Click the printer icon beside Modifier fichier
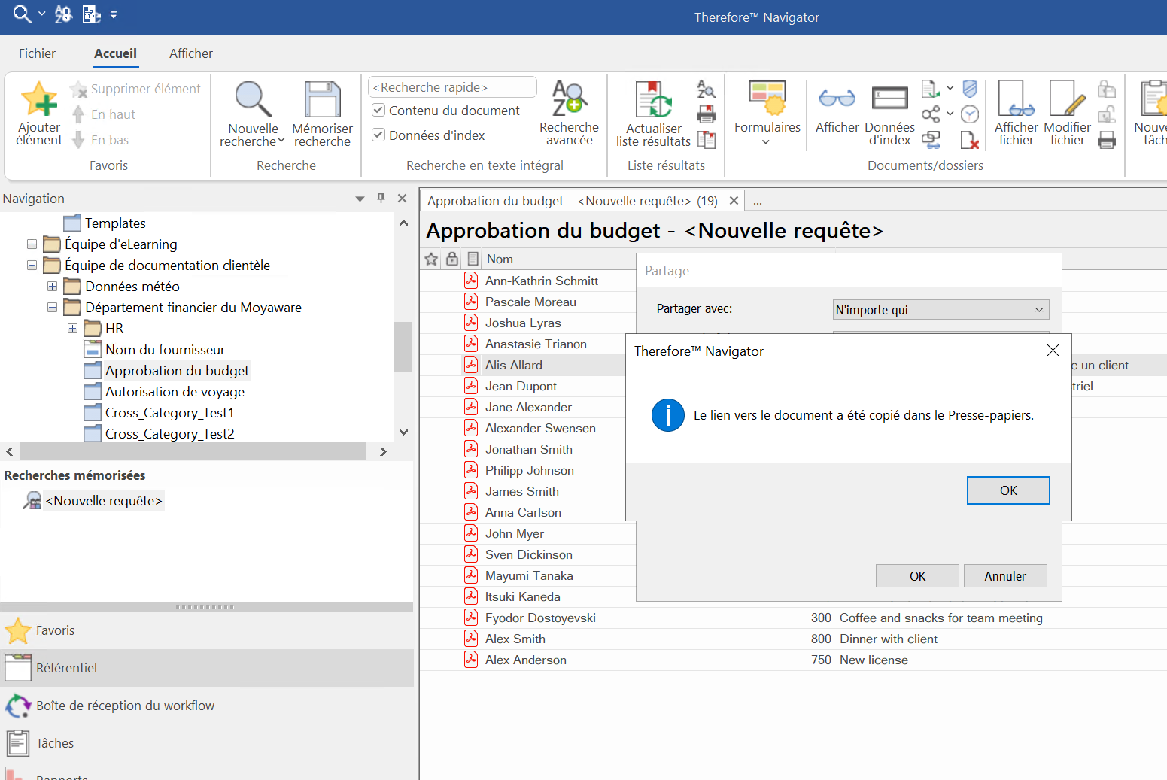 point(1107,140)
